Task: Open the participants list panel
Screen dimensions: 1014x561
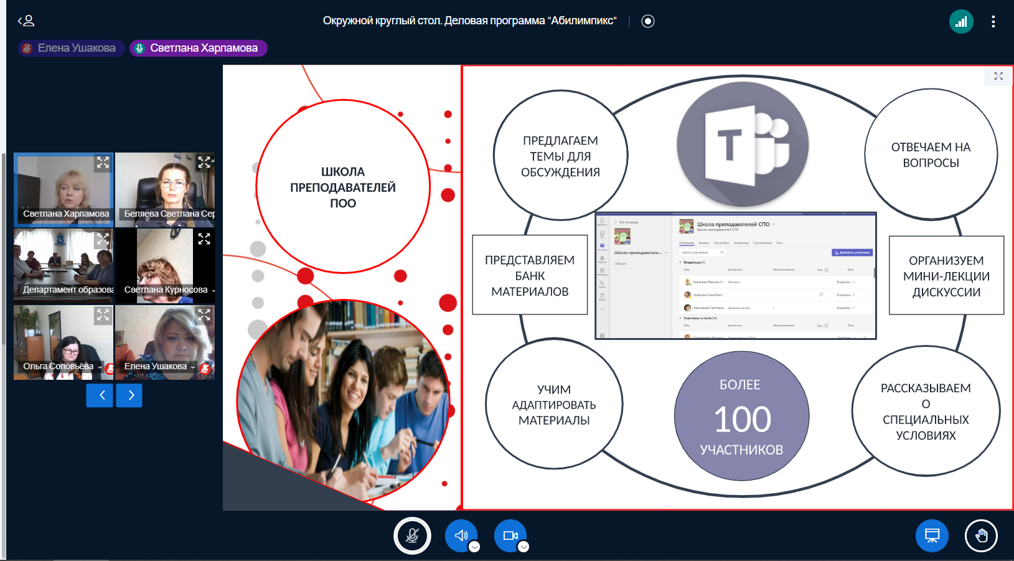Action: [x=26, y=21]
